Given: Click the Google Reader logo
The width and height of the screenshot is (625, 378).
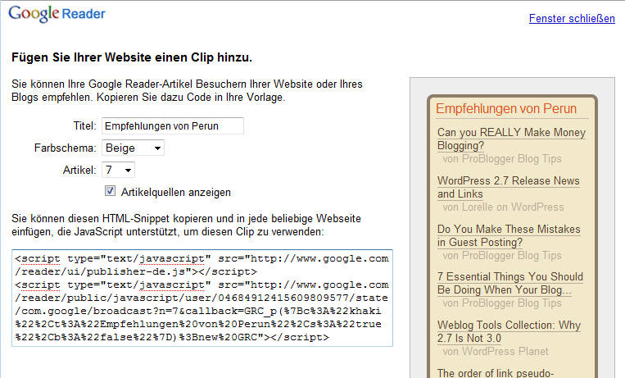Looking at the screenshot, I should click(57, 14).
